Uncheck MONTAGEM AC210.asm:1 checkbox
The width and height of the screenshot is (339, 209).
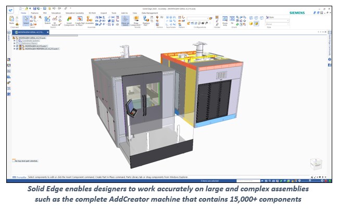tap(17, 46)
